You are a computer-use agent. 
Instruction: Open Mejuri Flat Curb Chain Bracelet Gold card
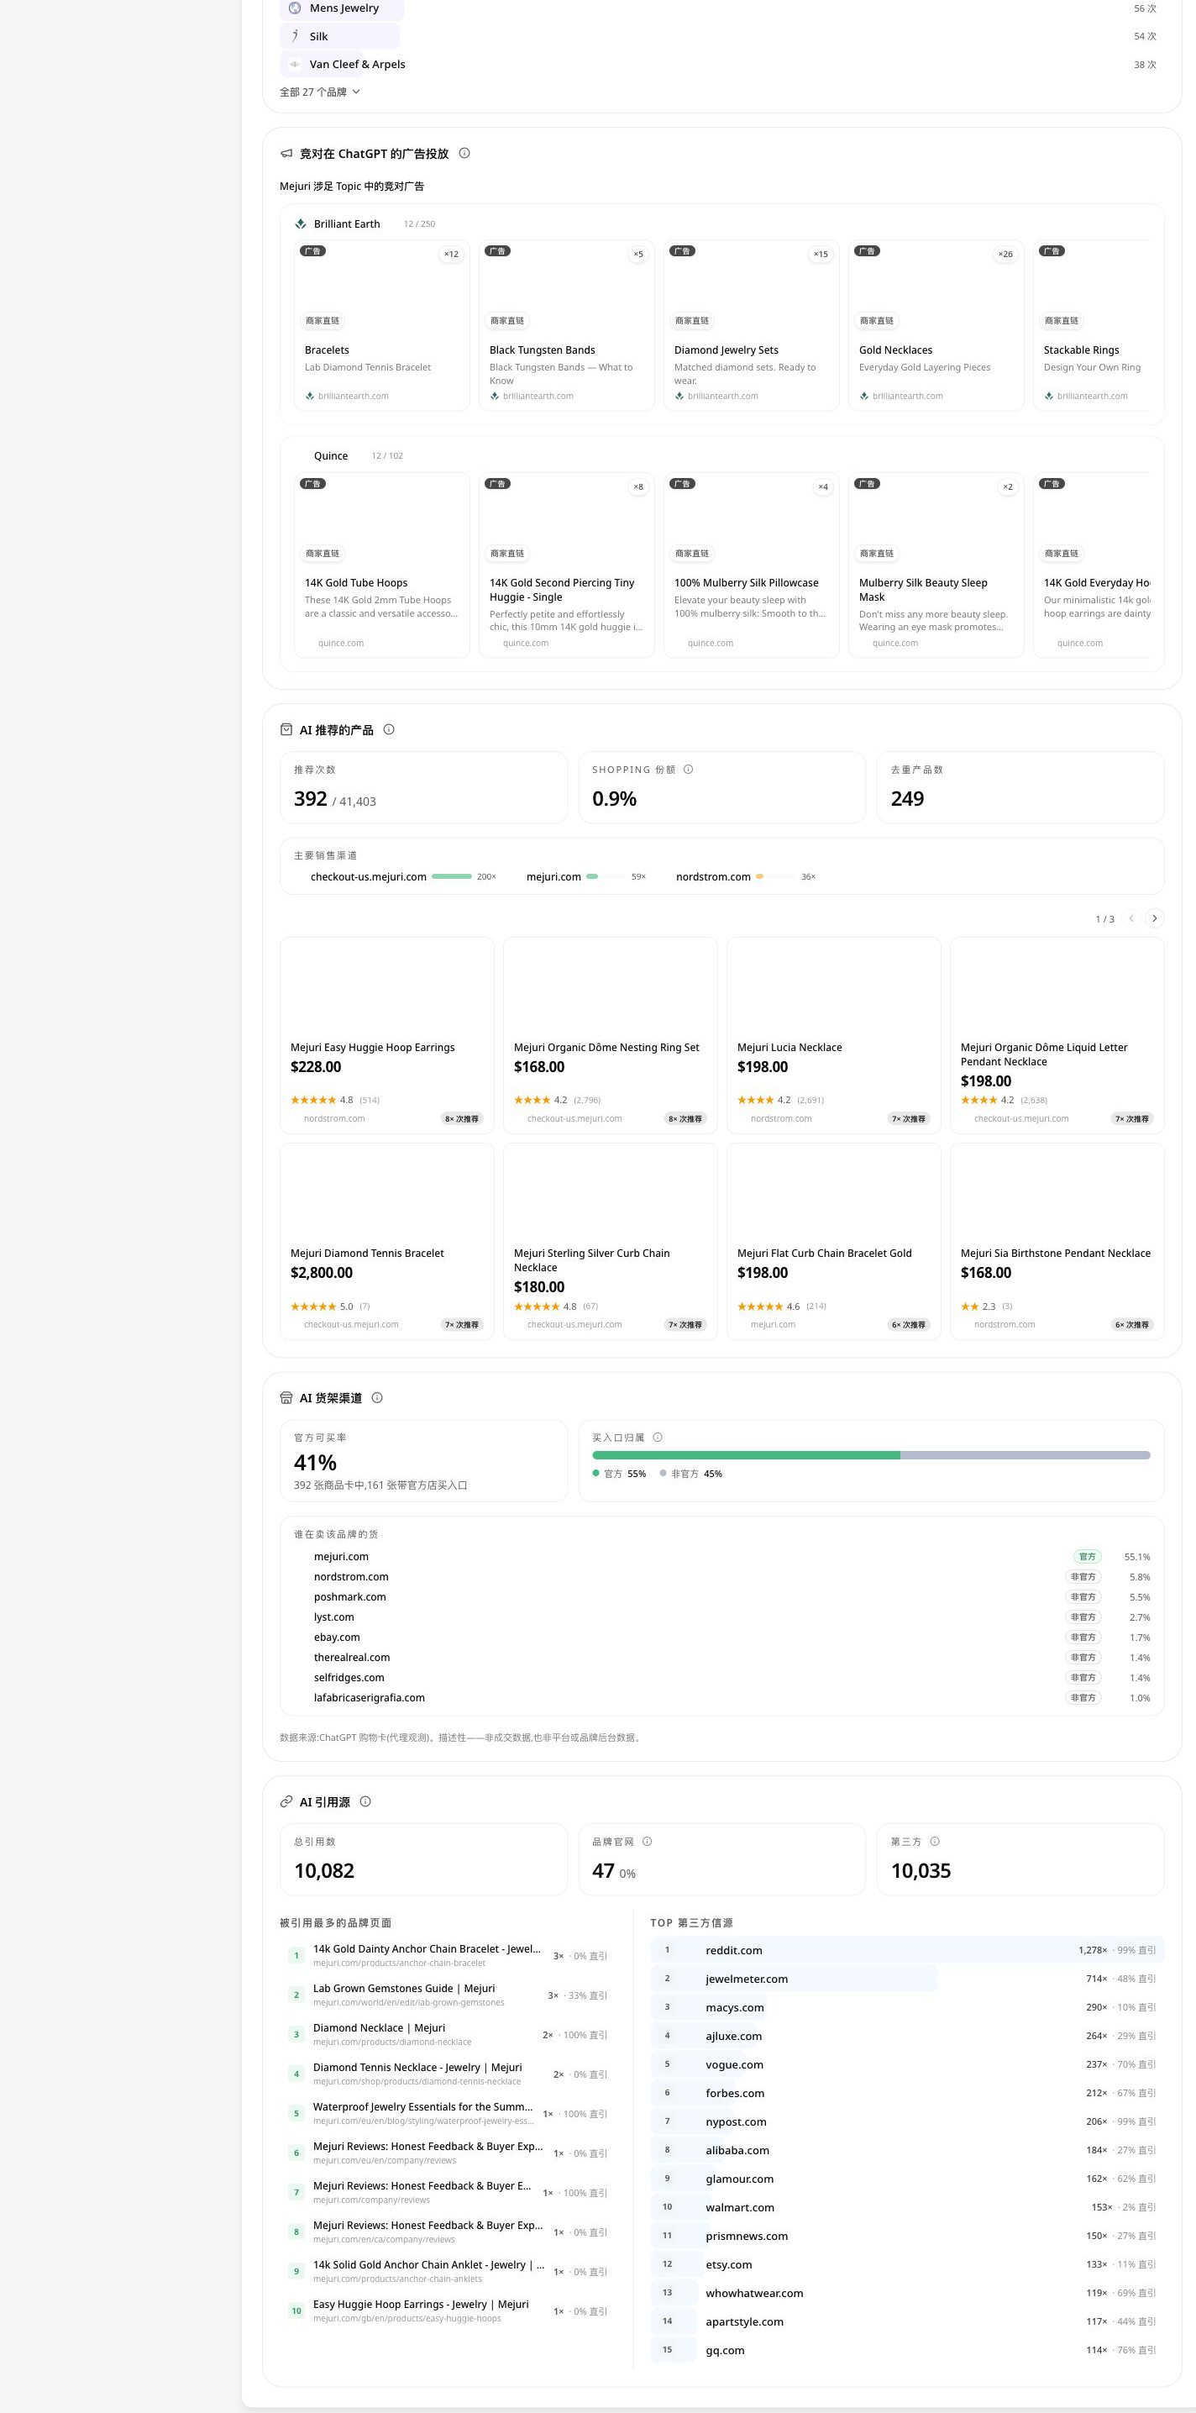click(x=833, y=1241)
